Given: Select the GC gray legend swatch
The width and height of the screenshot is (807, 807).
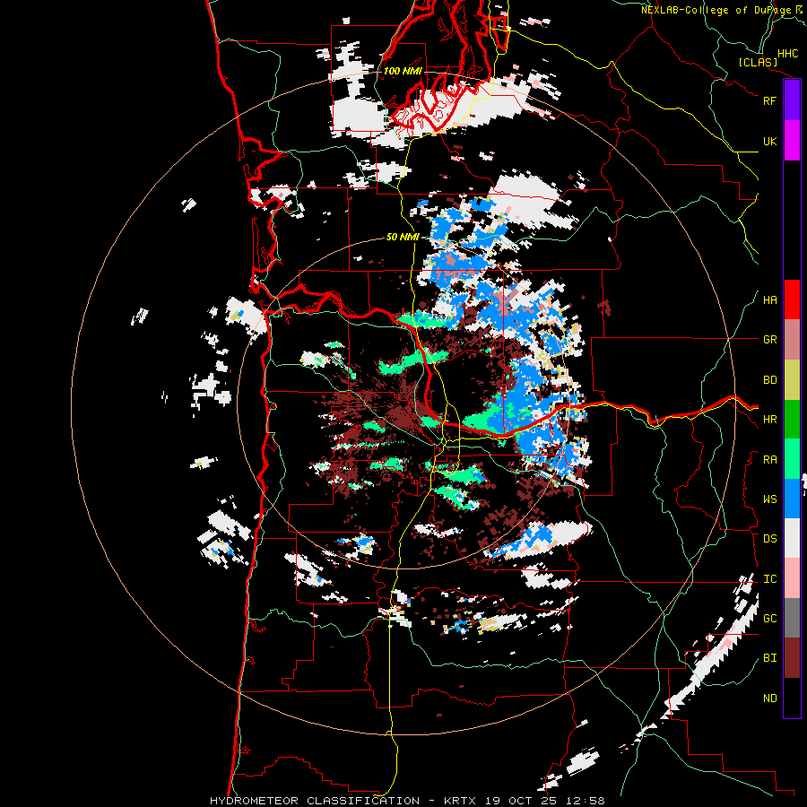Looking at the screenshot, I should point(792,618).
